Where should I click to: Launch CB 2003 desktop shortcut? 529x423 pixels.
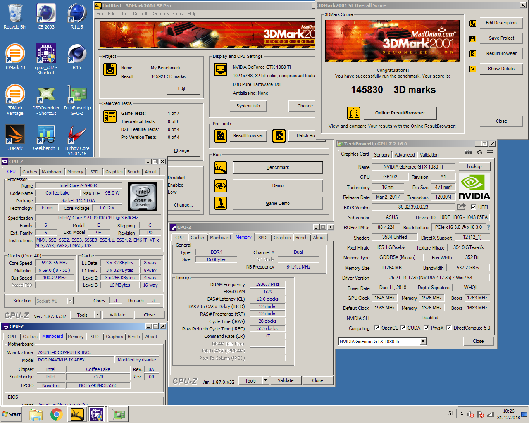[46, 17]
